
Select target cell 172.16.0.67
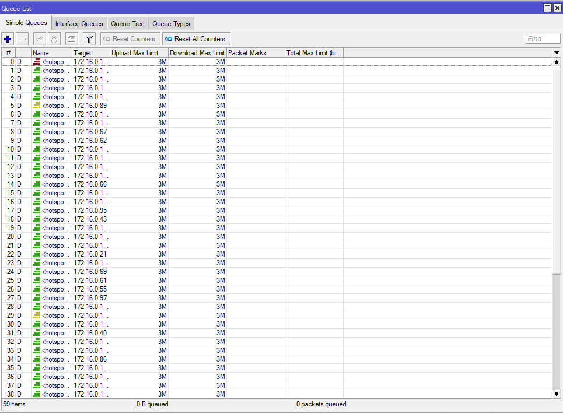[90, 132]
